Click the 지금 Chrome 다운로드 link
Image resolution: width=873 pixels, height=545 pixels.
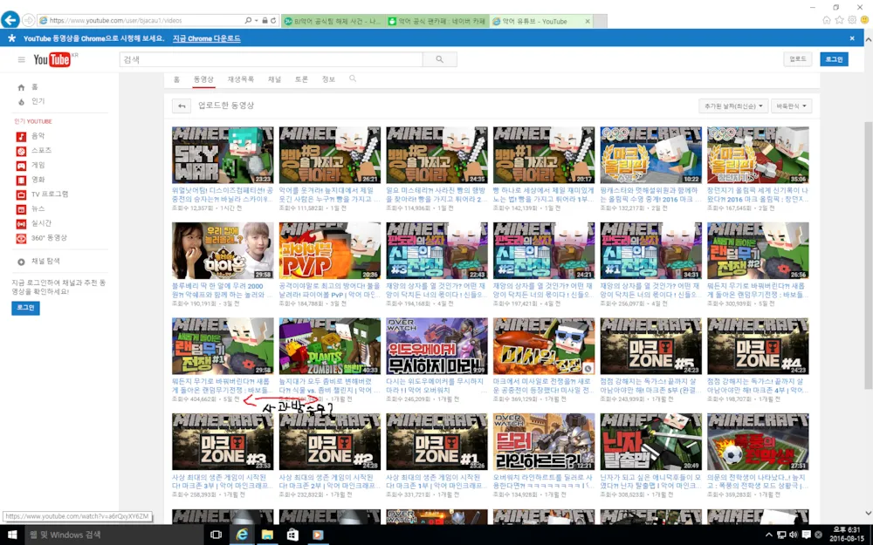207,38
